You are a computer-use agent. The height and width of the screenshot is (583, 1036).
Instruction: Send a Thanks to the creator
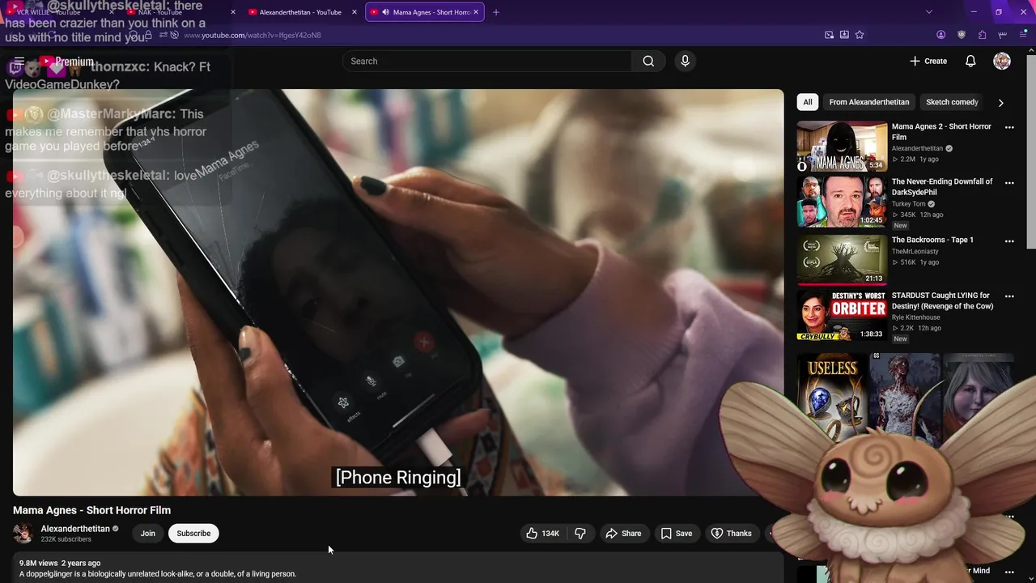click(x=731, y=533)
